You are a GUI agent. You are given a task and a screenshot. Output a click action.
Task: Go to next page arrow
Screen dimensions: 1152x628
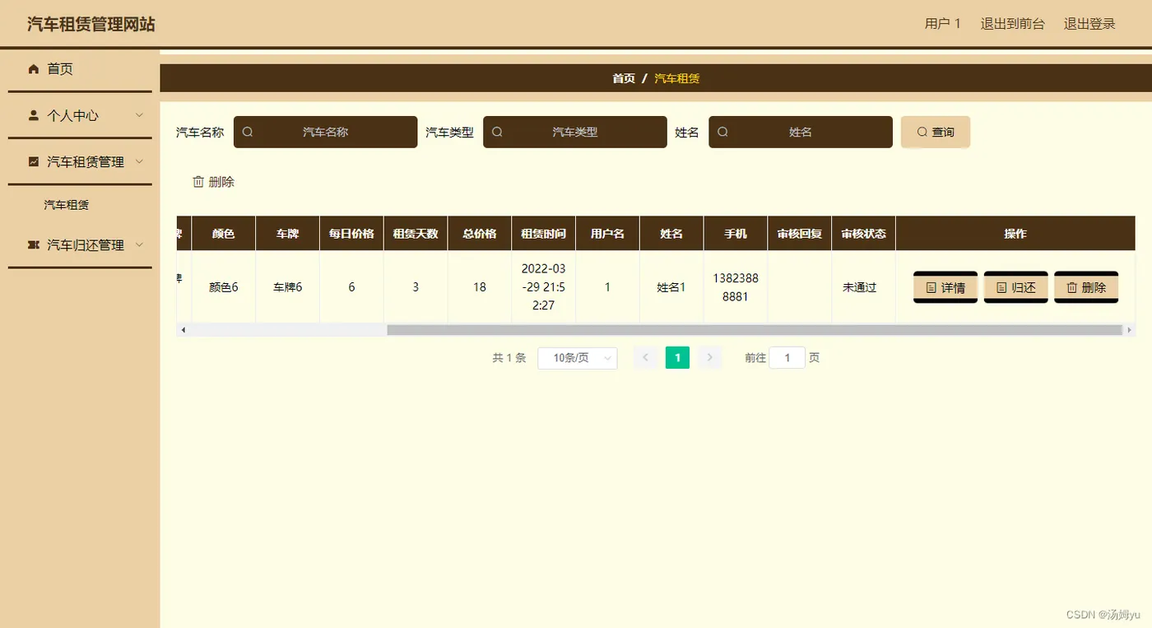coord(710,358)
